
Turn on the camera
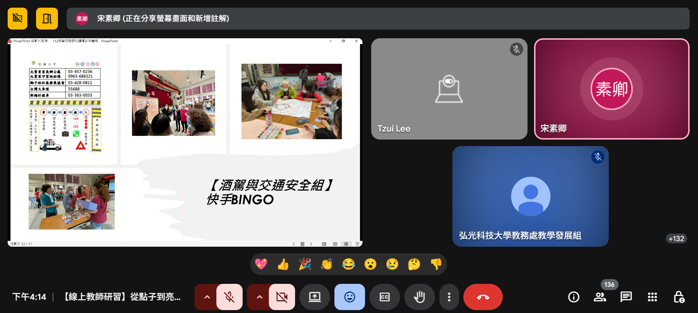coord(282,297)
